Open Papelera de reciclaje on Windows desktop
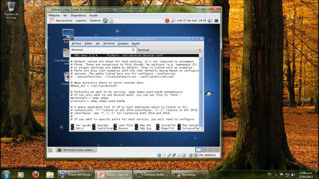The image size is (319, 179). [11, 10]
